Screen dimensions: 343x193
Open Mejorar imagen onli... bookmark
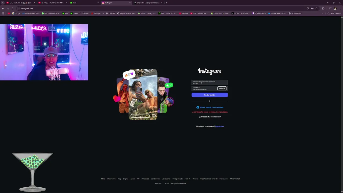coord(126,13)
